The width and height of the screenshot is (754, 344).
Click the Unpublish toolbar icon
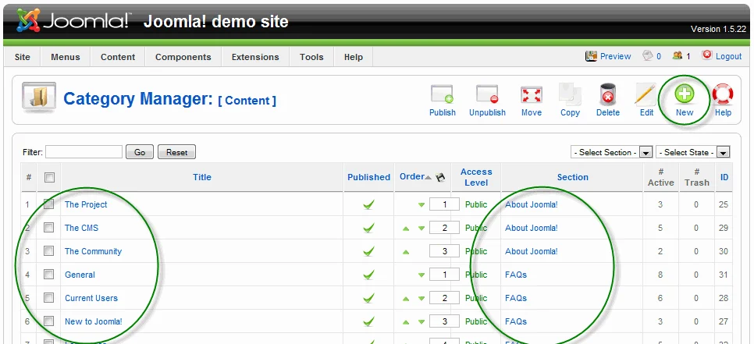pos(487,94)
